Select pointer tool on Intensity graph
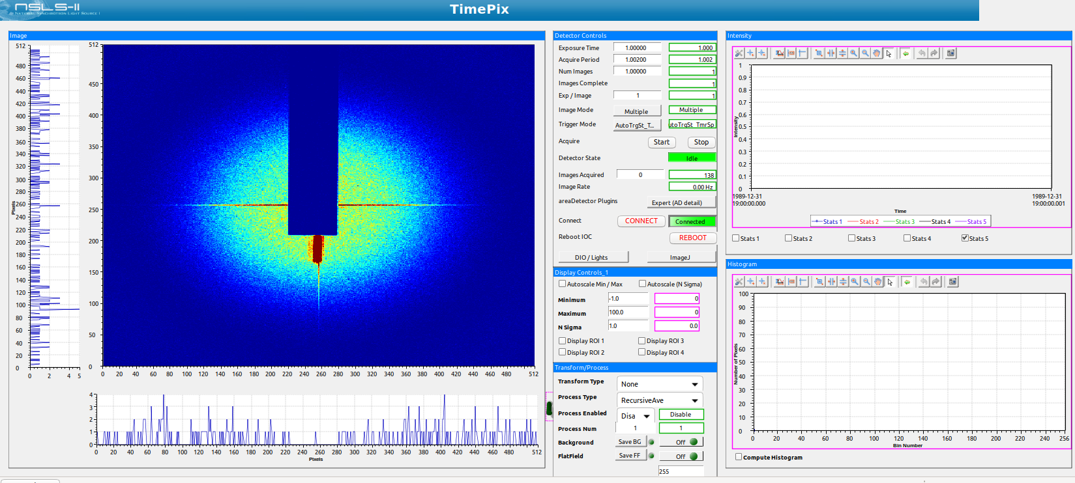The width and height of the screenshot is (1075, 483). coord(889,53)
